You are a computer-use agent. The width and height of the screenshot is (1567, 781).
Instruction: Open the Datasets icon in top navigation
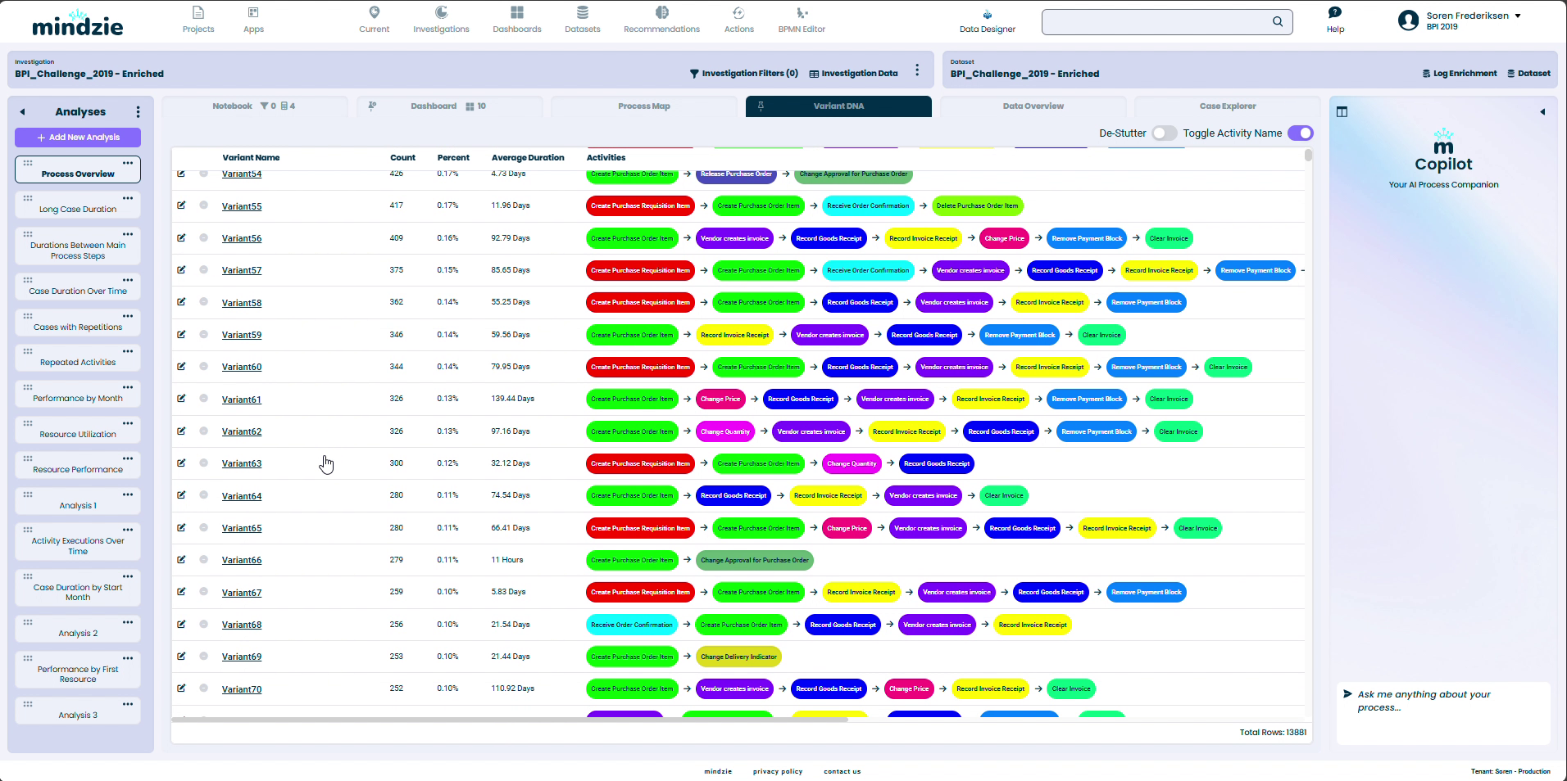[x=582, y=13]
